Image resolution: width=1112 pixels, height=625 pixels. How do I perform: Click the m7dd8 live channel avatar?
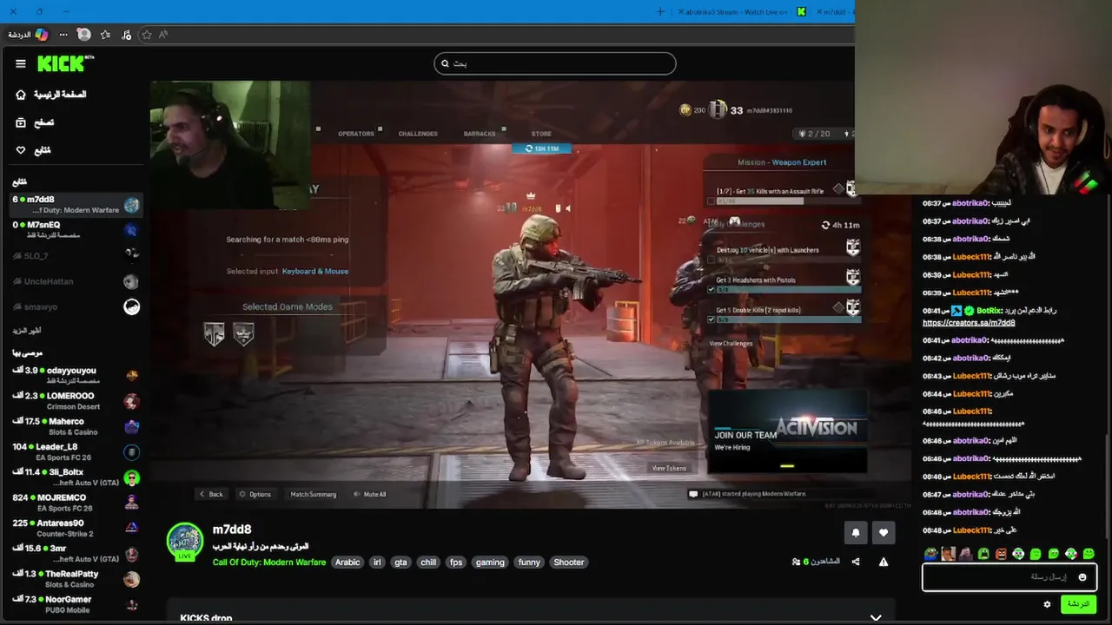(x=185, y=541)
